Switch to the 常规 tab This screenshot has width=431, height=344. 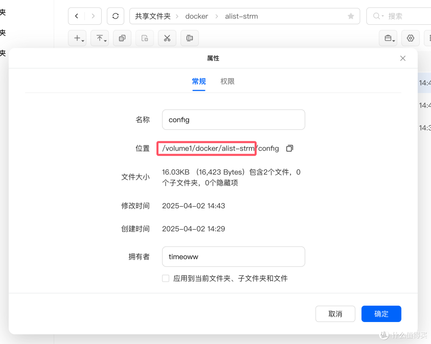[199, 81]
